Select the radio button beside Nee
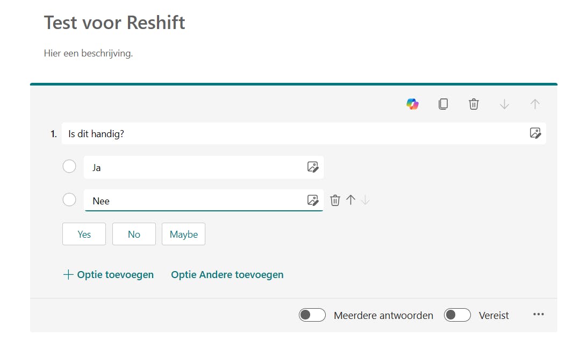The image size is (587, 341). (69, 200)
